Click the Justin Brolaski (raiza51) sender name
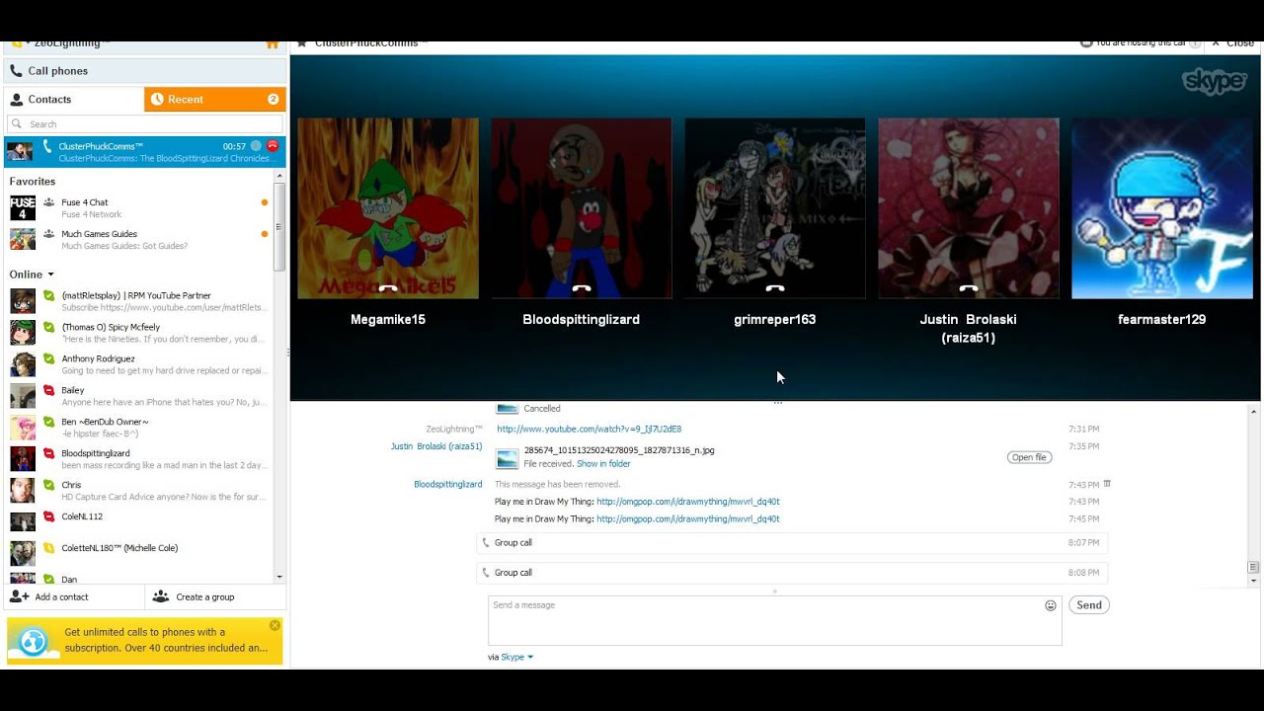 pyautogui.click(x=436, y=446)
